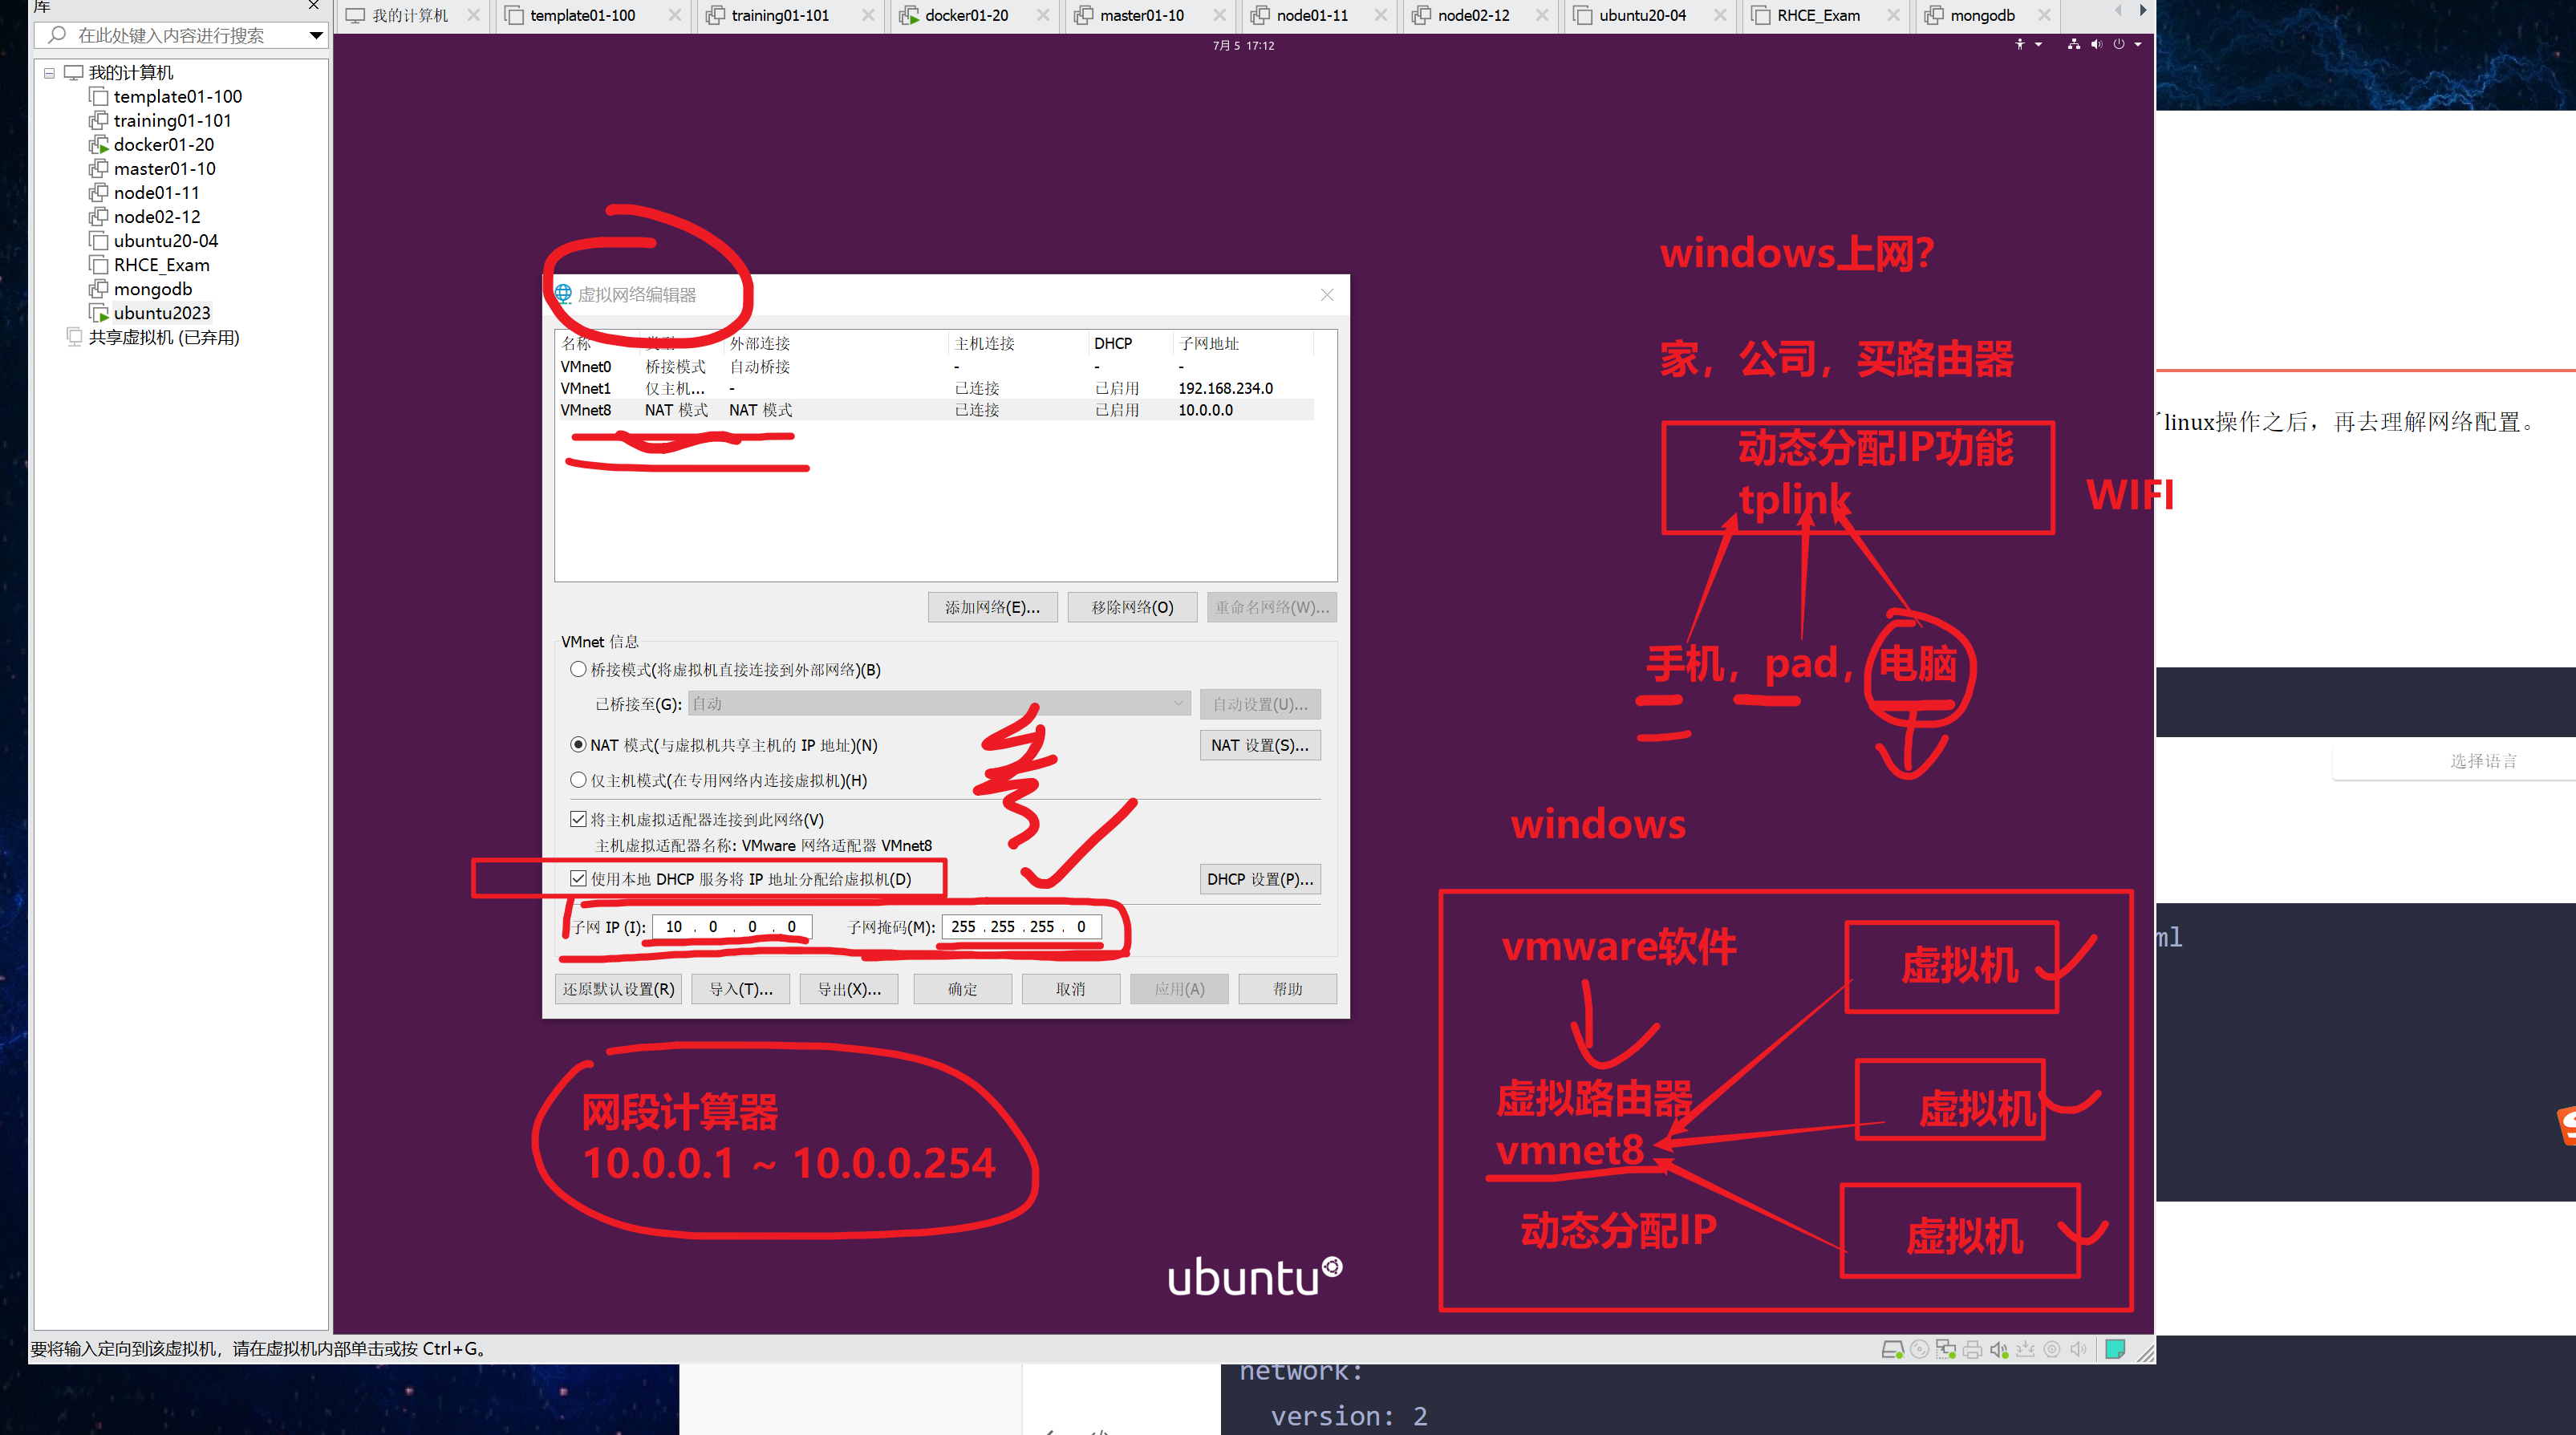Click the subnet IP input field
This screenshot has height=1435, width=2576.
[x=732, y=927]
